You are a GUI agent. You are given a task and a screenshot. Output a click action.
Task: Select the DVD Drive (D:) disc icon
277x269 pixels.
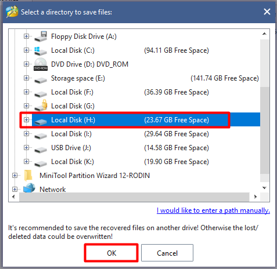pyautogui.click(x=41, y=64)
